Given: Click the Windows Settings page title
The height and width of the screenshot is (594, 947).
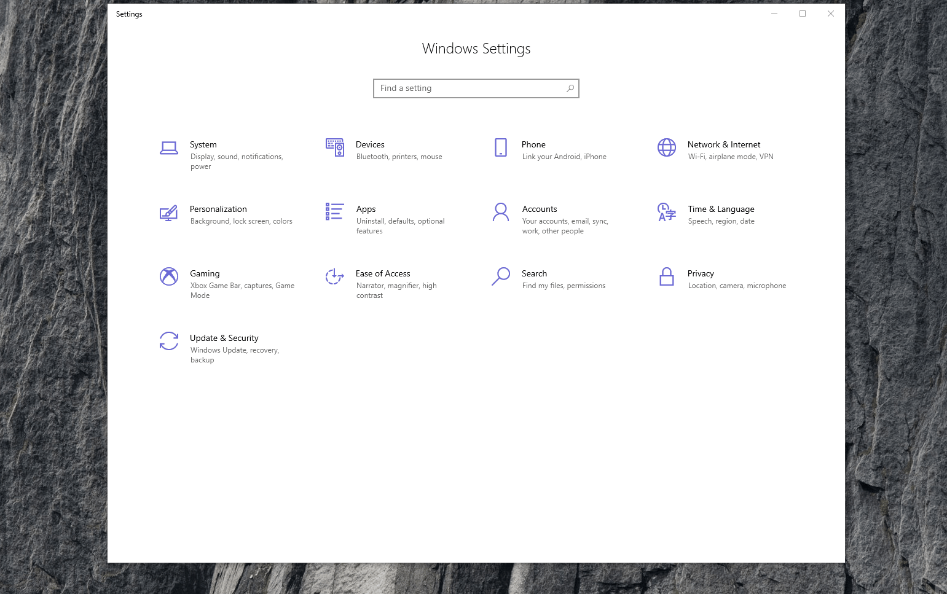Looking at the screenshot, I should tap(476, 49).
